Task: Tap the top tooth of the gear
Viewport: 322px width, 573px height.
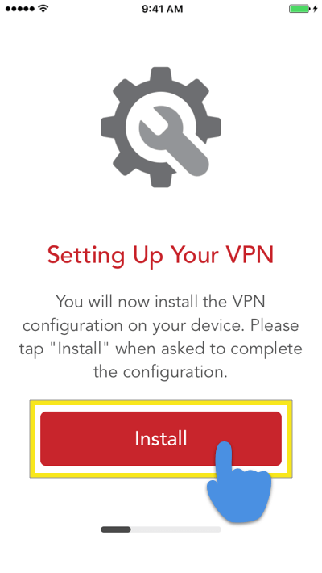Action: pos(161,75)
